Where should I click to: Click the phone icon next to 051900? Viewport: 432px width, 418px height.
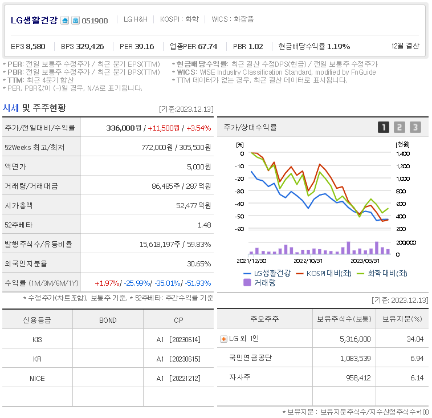[x=75, y=21]
